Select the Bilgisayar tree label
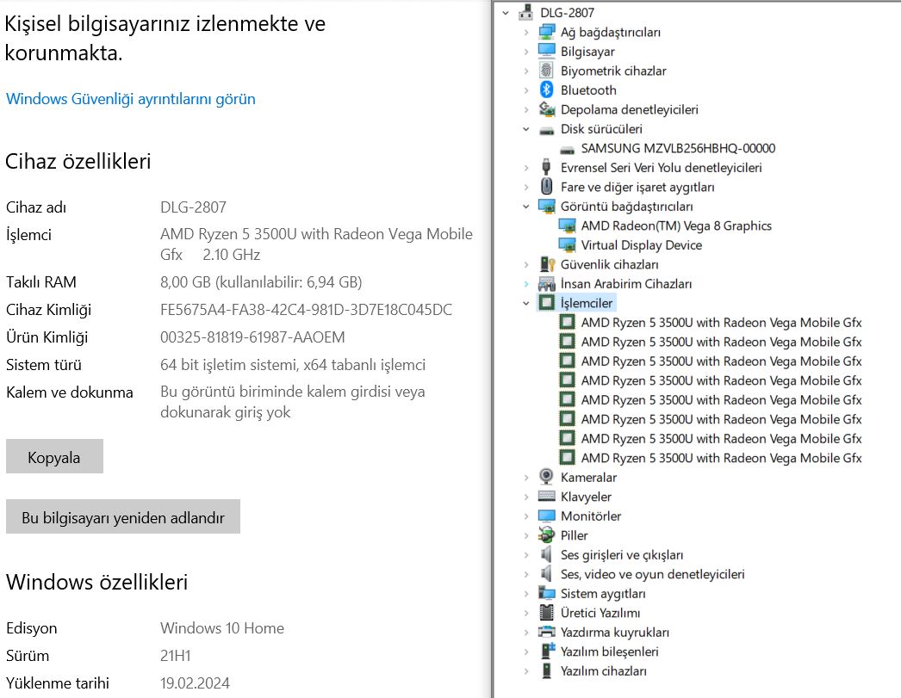 point(587,52)
